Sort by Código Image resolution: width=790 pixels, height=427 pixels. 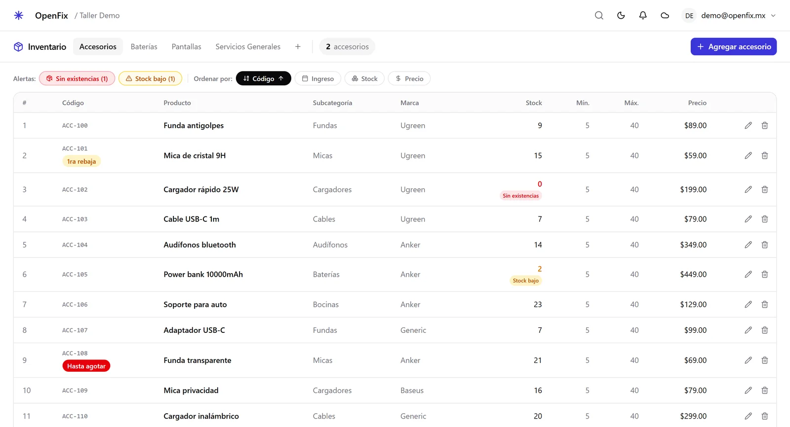point(264,78)
